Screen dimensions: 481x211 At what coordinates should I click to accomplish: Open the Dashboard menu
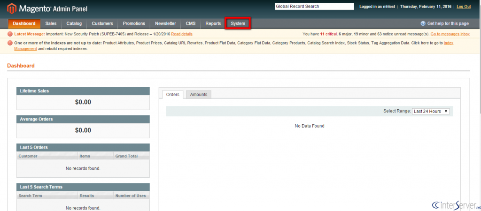click(x=24, y=23)
